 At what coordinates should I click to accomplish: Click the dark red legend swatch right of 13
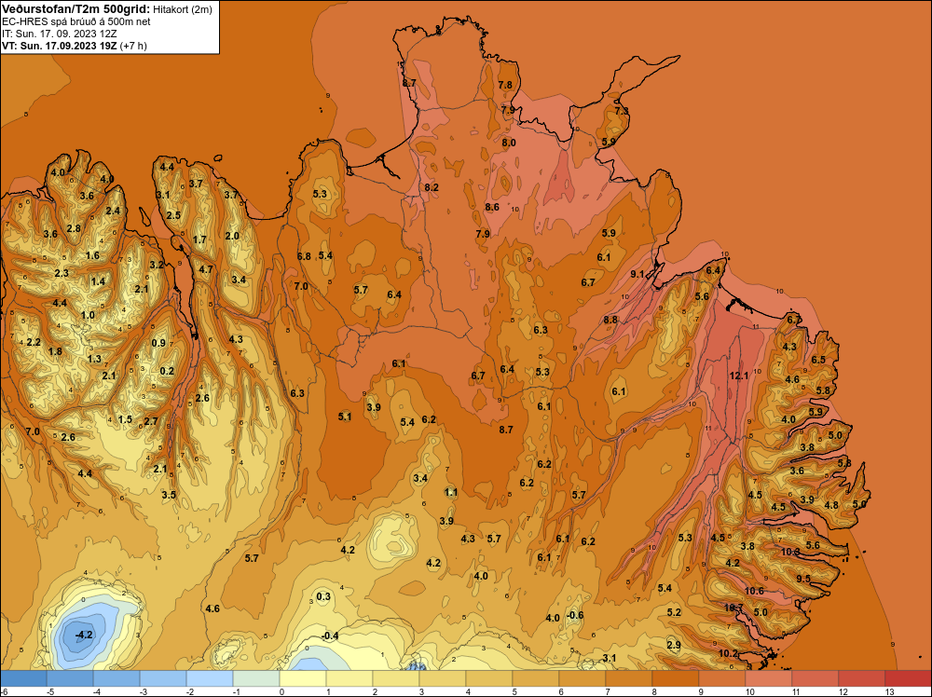[x=908, y=678]
